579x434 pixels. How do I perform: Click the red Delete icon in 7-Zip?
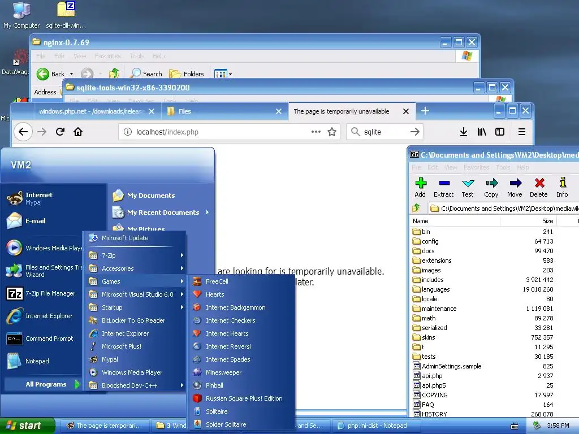tap(539, 188)
